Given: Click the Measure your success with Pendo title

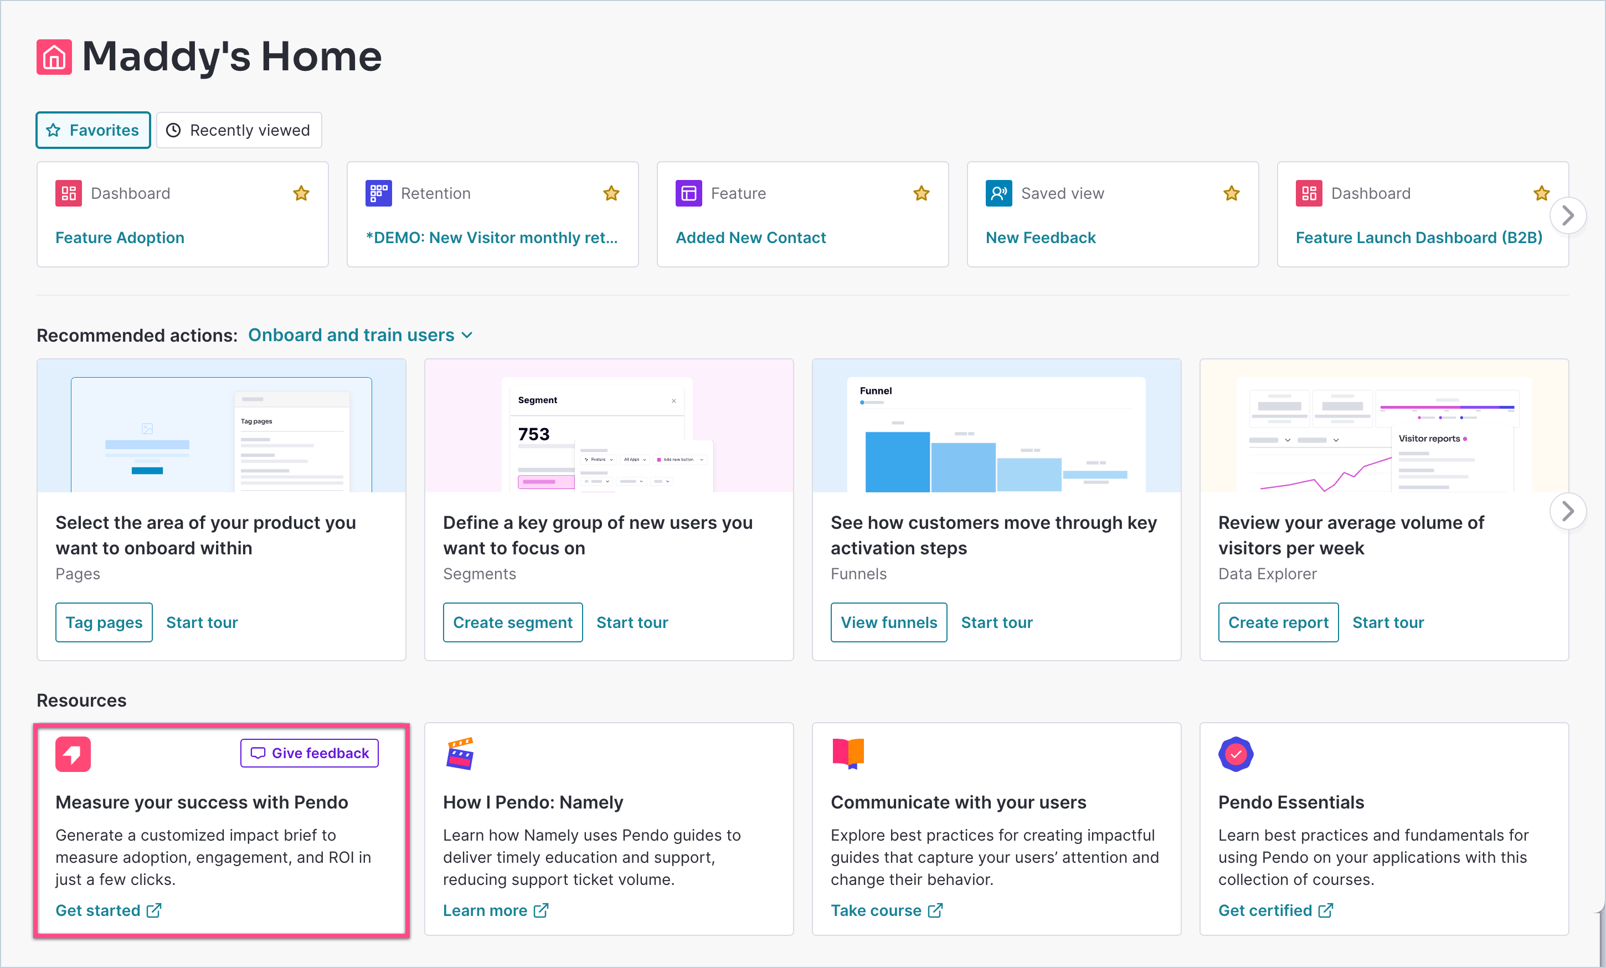Looking at the screenshot, I should [202, 802].
